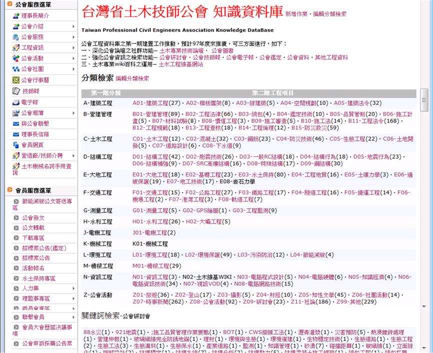Click the 理事長信箱 envelope icon
This screenshot has width=433, height=353.
click(x=15, y=134)
